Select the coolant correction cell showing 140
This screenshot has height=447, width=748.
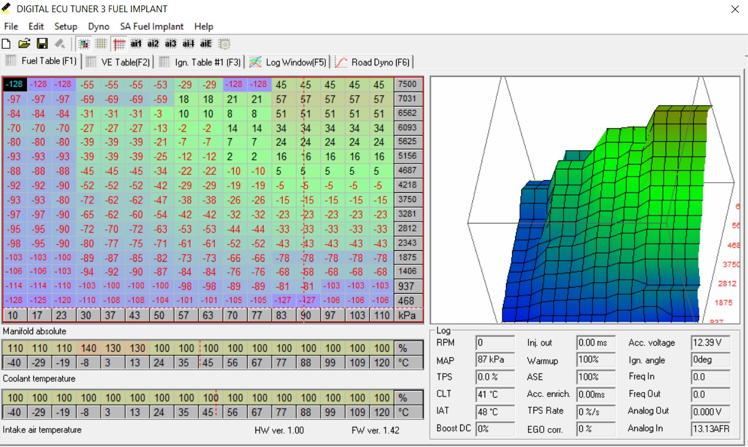tap(89, 348)
